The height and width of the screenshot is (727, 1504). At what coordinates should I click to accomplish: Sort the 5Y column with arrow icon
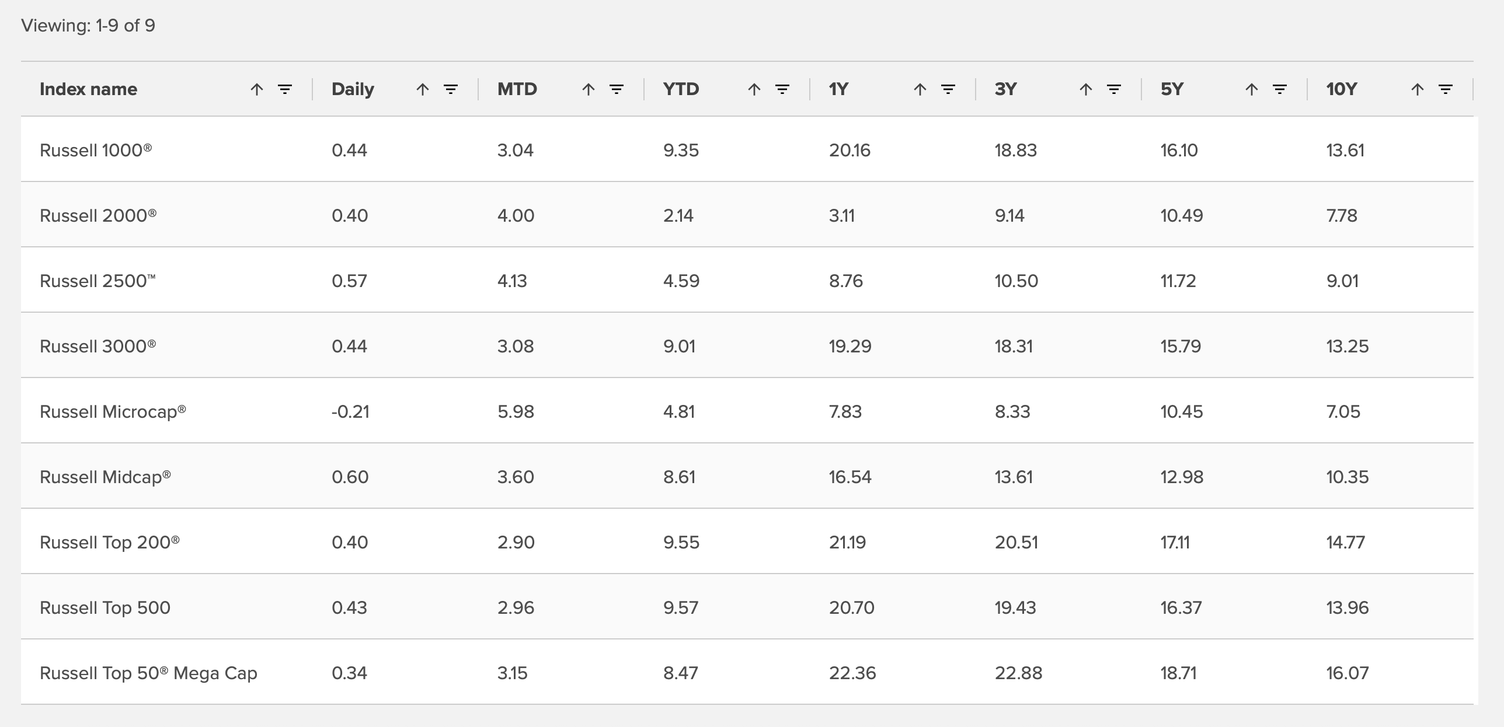click(x=1252, y=89)
